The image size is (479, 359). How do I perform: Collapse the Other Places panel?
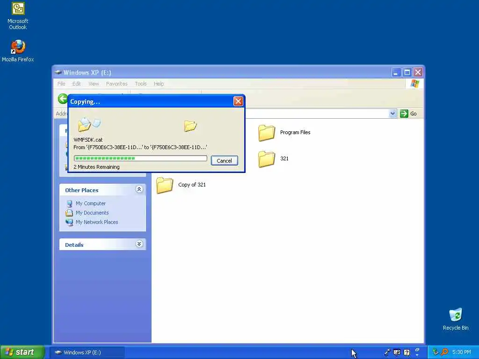coord(139,190)
